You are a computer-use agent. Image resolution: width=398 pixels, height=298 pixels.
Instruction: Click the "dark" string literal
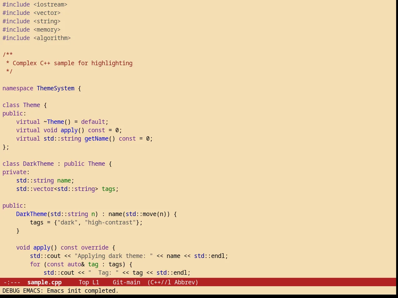click(67, 222)
